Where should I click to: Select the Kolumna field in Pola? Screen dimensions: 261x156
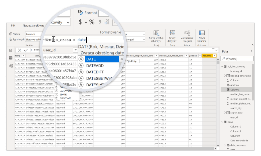tap(235, 90)
